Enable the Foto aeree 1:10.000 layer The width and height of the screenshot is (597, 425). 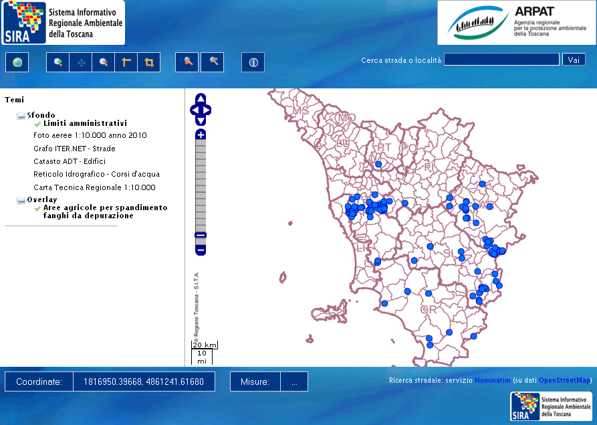pos(90,135)
